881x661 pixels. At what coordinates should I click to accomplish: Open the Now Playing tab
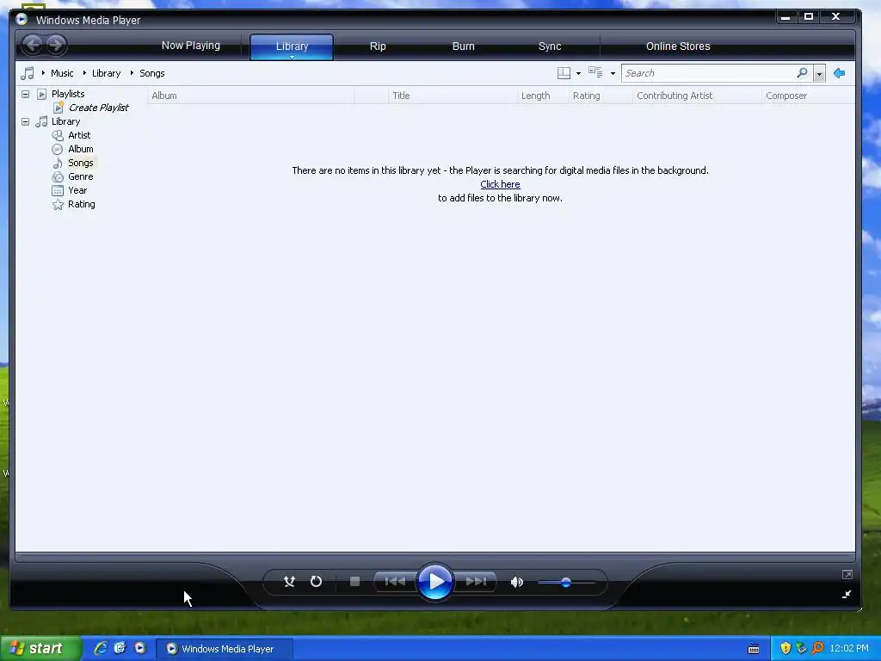pyautogui.click(x=190, y=46)
